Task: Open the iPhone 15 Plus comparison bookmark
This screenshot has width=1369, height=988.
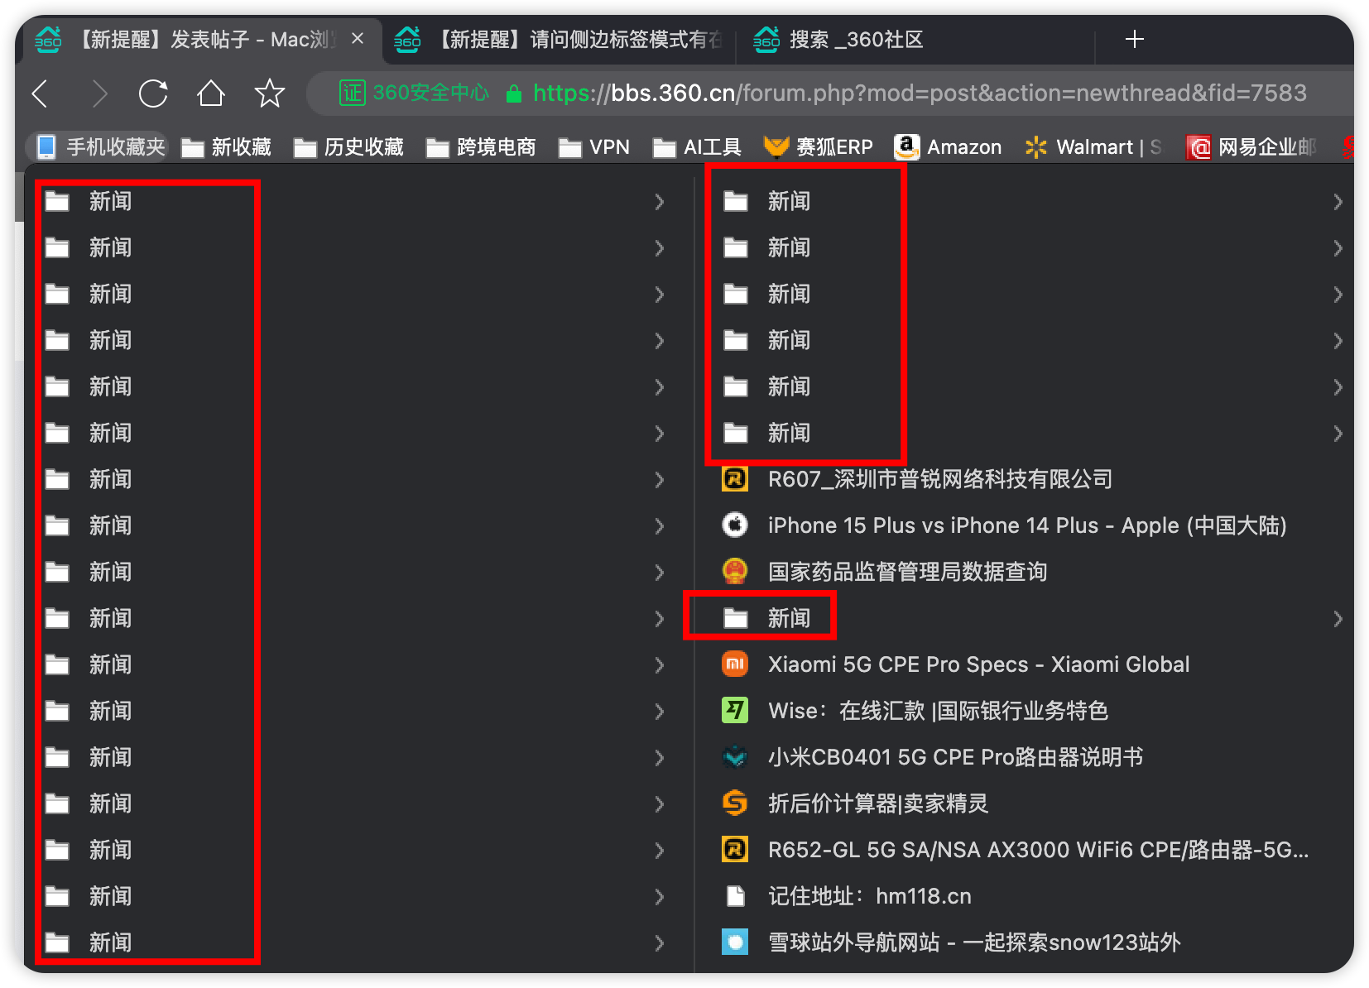Action: (x=1026, y=525)
